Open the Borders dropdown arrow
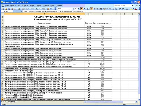 129,9
